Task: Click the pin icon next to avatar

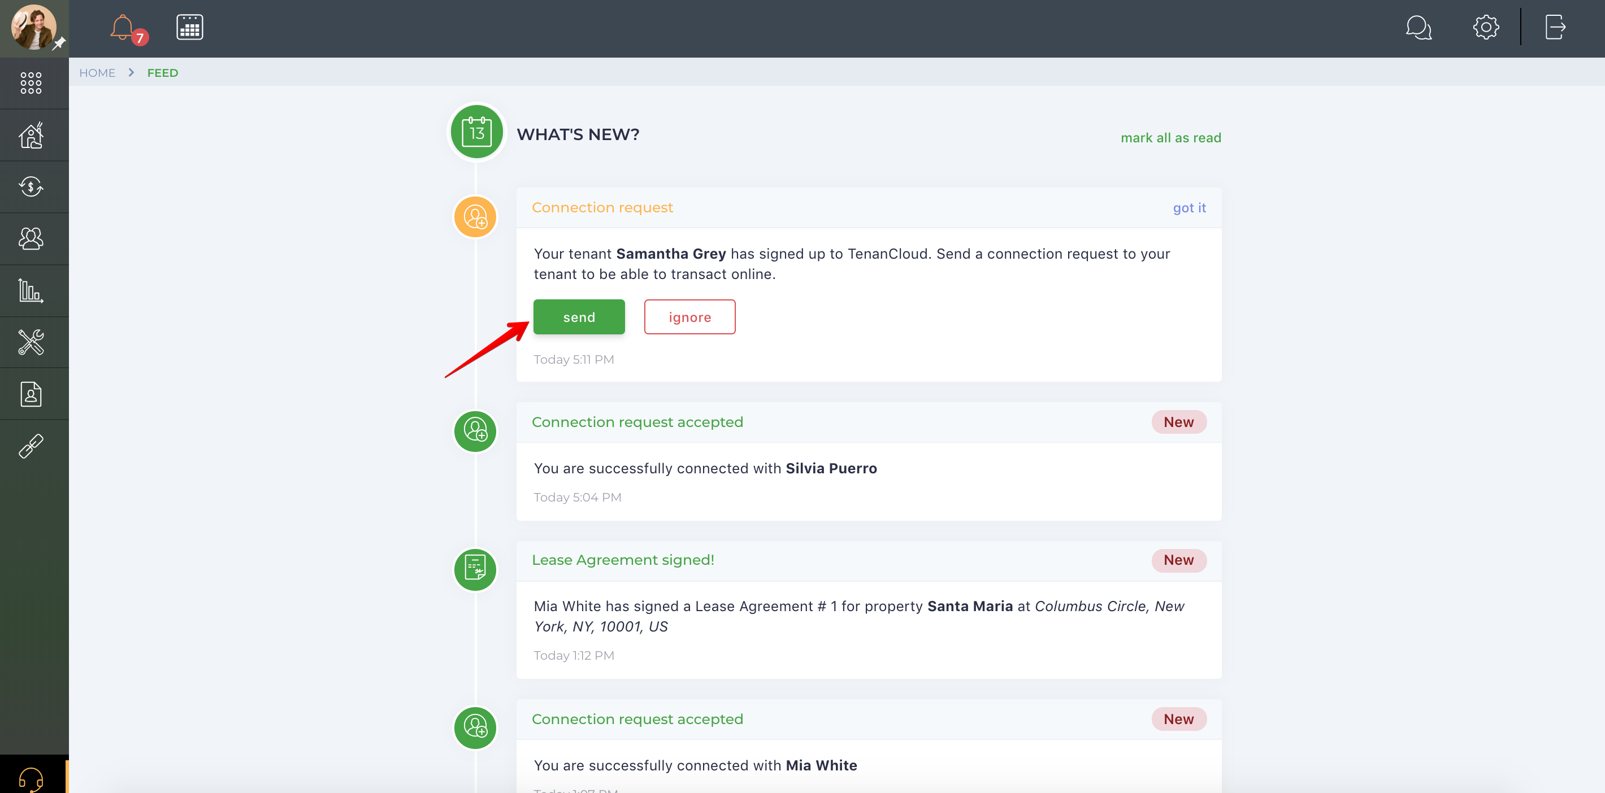Action: click(x=59, y=43)
